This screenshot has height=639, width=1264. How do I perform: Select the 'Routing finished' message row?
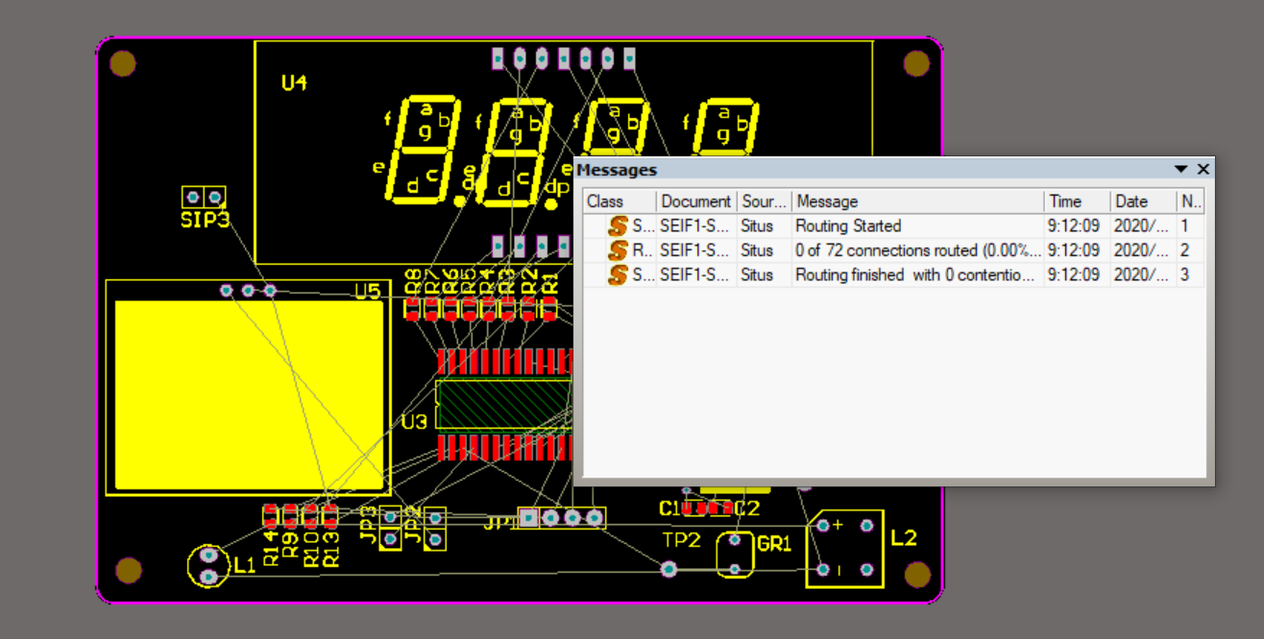coord(893,274)
